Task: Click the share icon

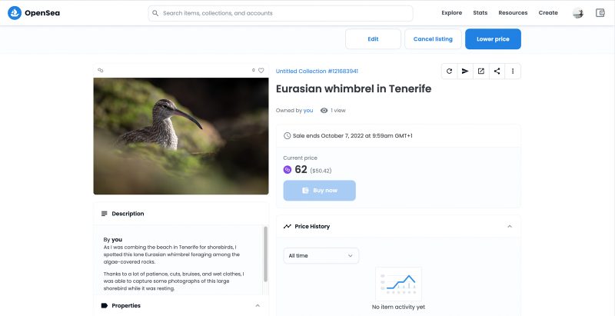Action: (497, 71)
